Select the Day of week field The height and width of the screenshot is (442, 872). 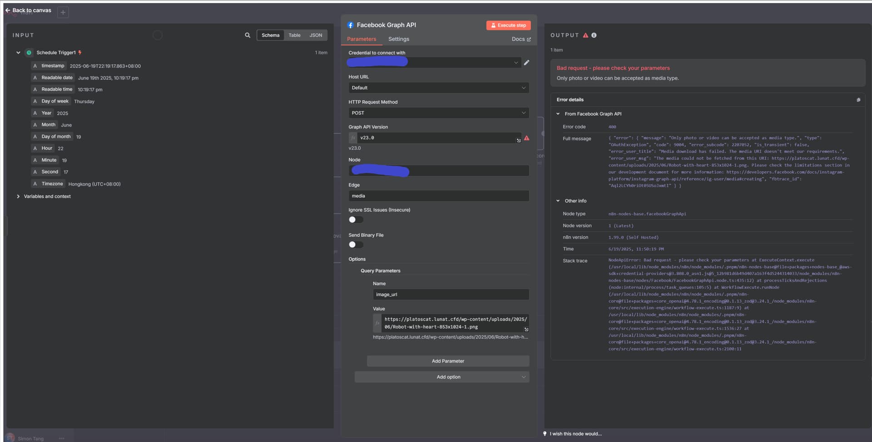tap(51, 101)
